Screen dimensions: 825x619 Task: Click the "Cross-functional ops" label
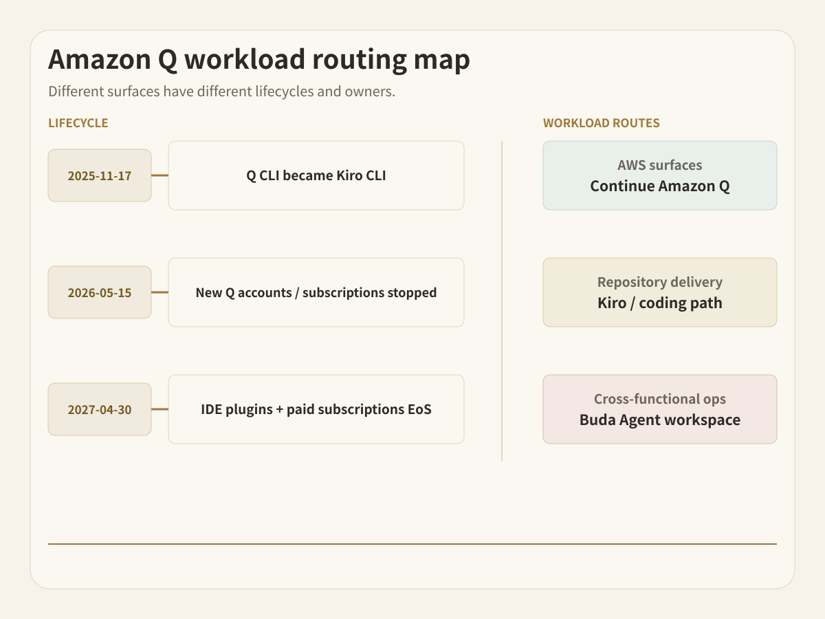click(660, 399)
